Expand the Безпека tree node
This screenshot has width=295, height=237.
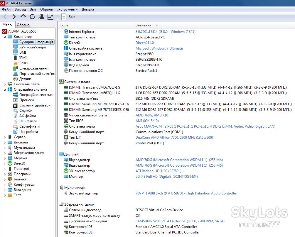[5, 179]
